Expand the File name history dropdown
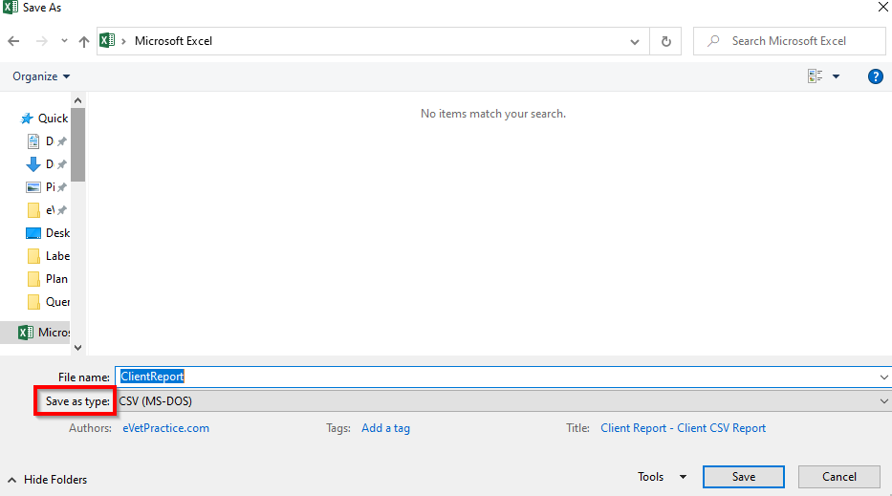The width and height of the screenshot is (892, 496). click(x=883, y=377)
